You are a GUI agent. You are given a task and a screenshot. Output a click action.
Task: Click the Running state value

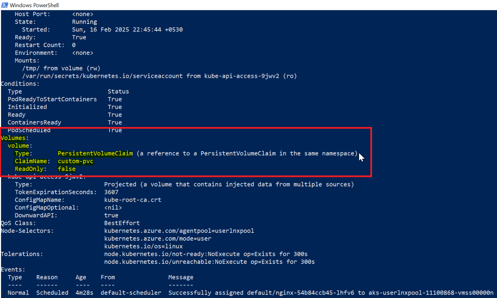click(x=84, y=22)
